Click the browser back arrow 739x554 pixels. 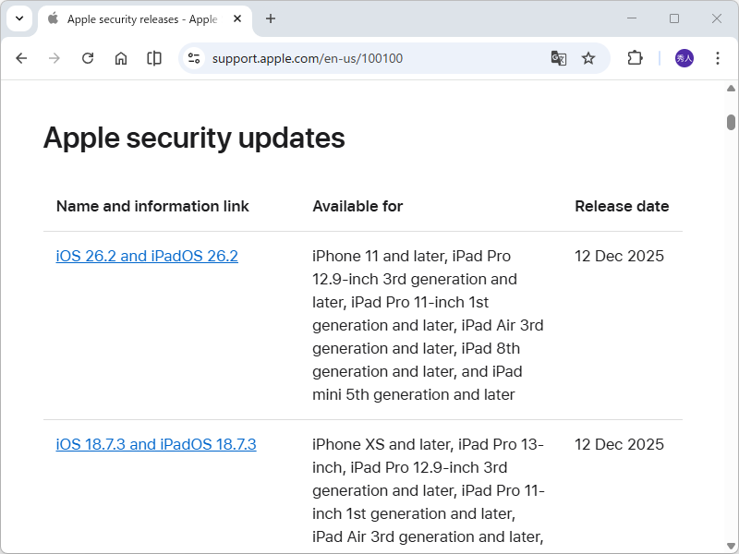[21, 58]
